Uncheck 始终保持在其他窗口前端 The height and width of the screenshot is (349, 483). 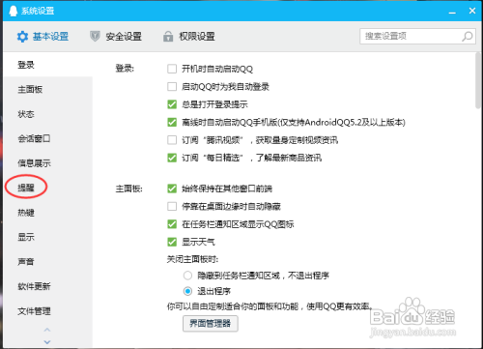(x=172, y=189)
